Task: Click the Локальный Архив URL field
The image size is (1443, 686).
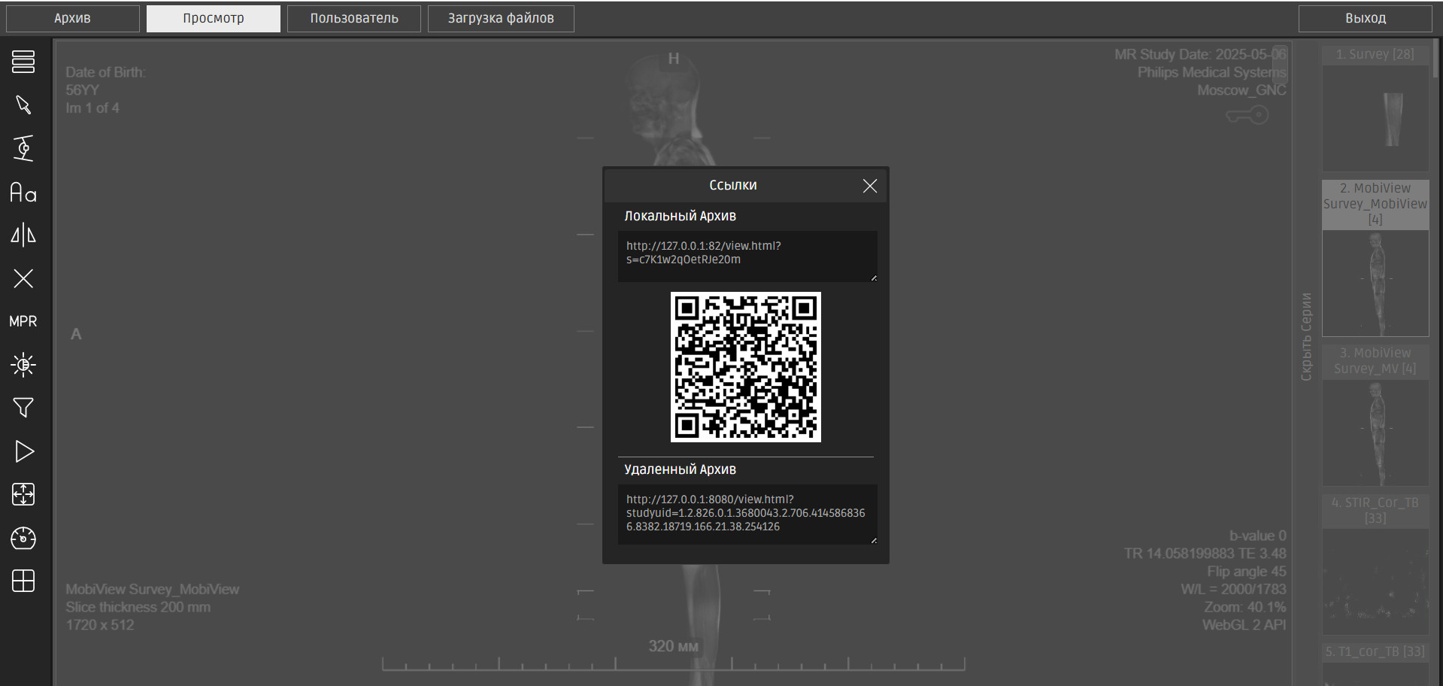Action: (x=747, y=256)
